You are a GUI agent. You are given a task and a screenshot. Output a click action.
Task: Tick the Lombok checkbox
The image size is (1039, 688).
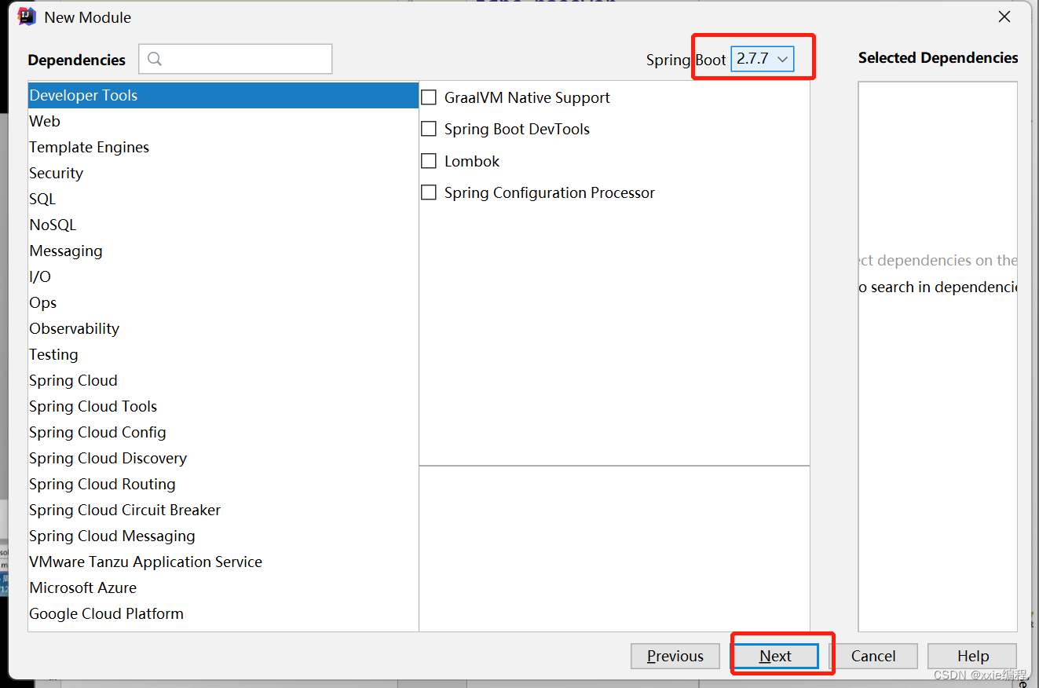[429, 161]
